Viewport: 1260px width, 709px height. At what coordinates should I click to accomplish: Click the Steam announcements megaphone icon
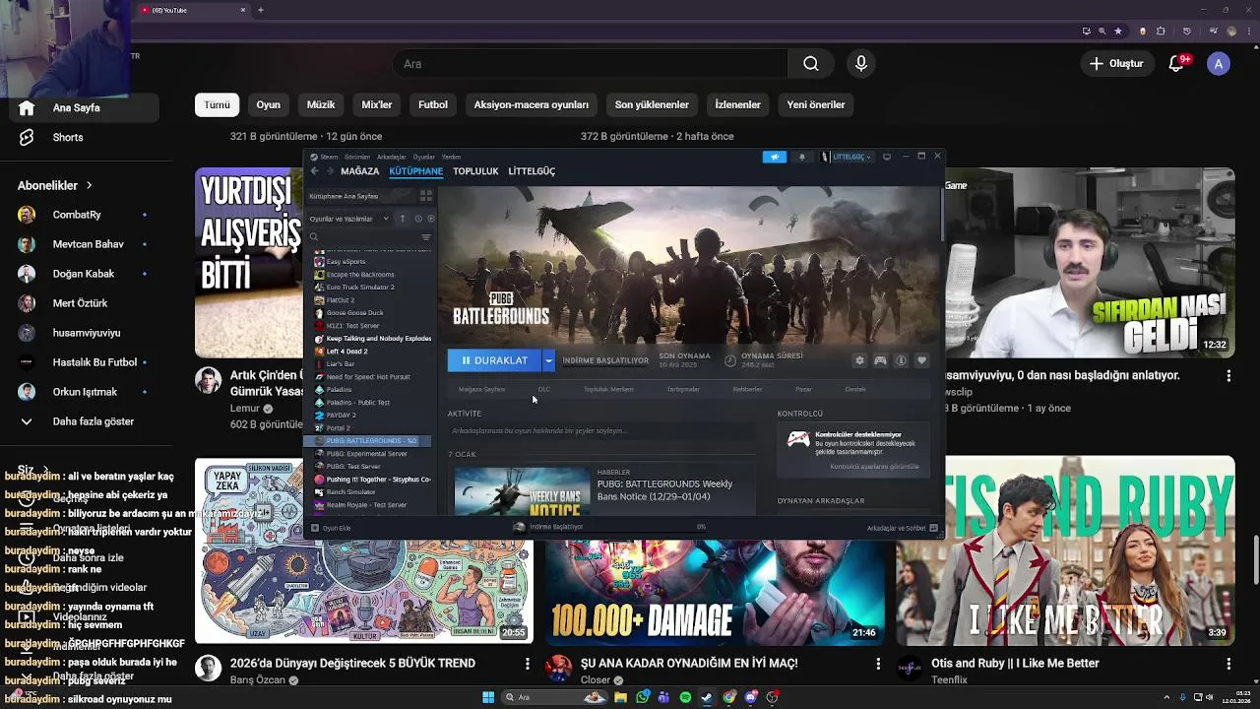pos(774,157)
